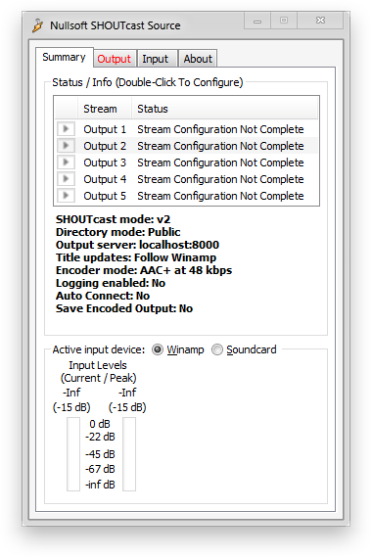Click Output 5 status 'Stream Configuration Not Complete'
Image resolution: width=372 pixels, height=557 pixels.
pos(220,196)
